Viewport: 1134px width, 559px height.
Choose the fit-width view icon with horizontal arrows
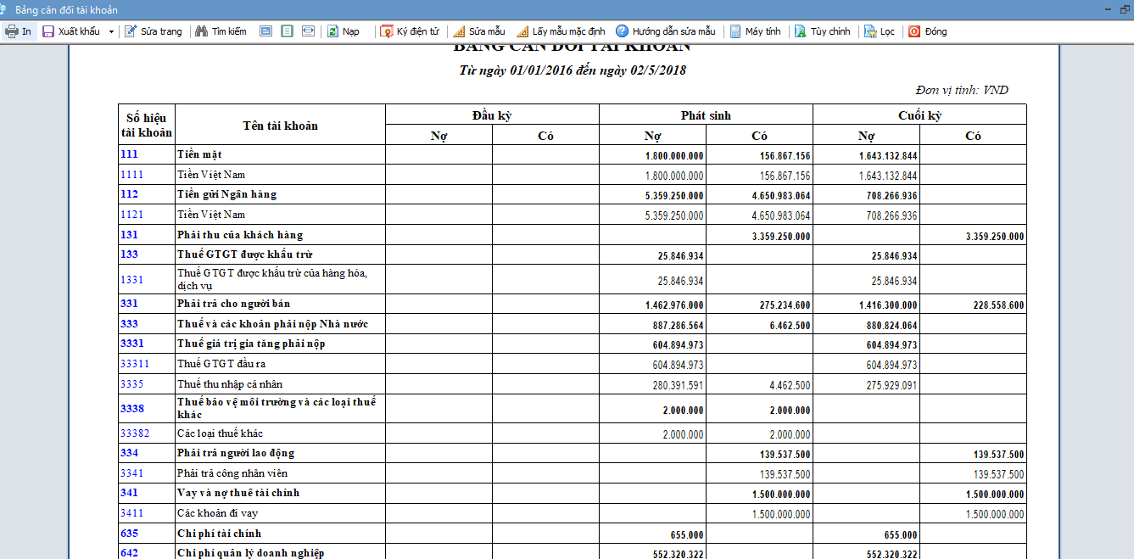[x=308, y=31]
